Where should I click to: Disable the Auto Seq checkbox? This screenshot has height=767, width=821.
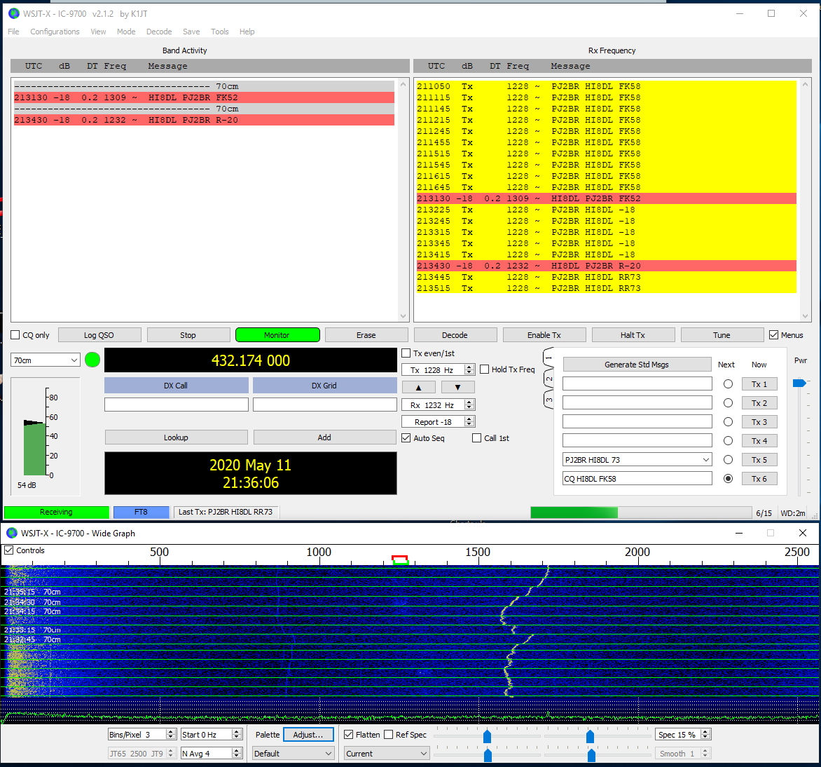point(407,437)
